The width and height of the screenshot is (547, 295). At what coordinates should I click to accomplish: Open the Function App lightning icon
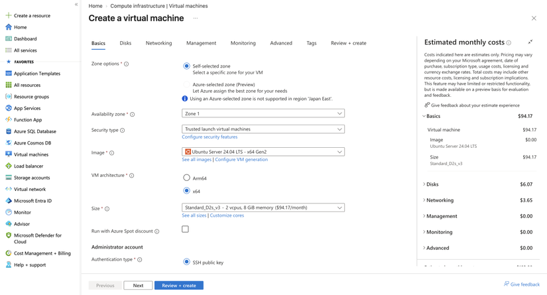pyautogui.click(x=9, y=119)
